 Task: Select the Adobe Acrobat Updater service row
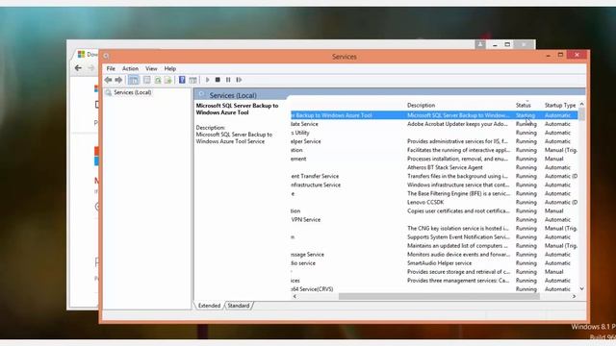(x=434, y=124)
